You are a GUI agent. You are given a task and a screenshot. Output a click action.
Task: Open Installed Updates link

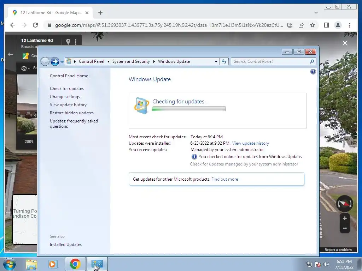coord(65,245)
